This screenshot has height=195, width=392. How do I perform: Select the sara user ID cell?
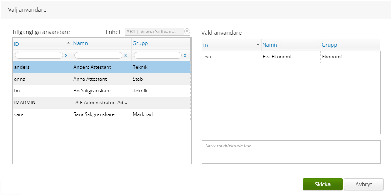[42, 114]
